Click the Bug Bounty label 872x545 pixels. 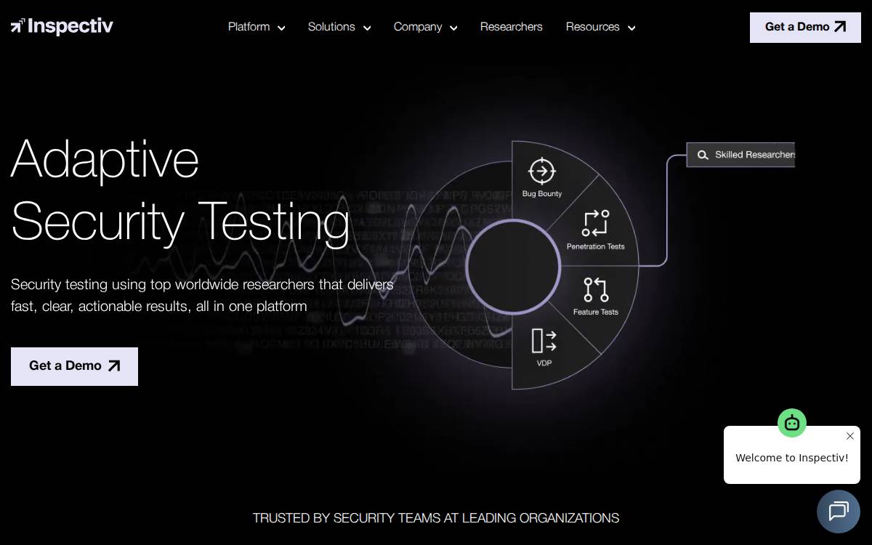pos(542,194)
